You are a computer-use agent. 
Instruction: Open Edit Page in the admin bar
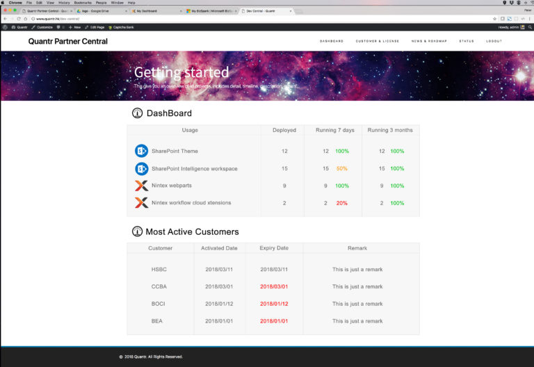tap(95, 27)
